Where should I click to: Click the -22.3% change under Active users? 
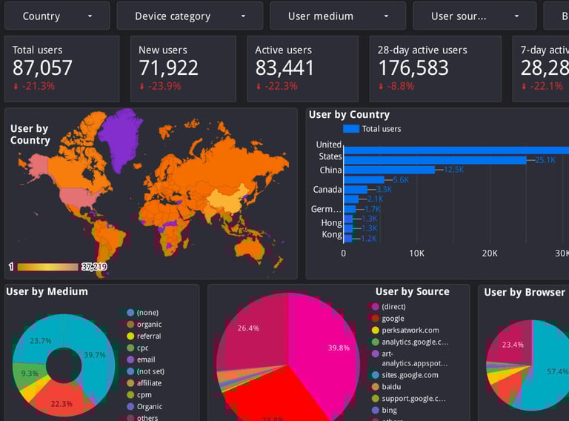point(277,87)
